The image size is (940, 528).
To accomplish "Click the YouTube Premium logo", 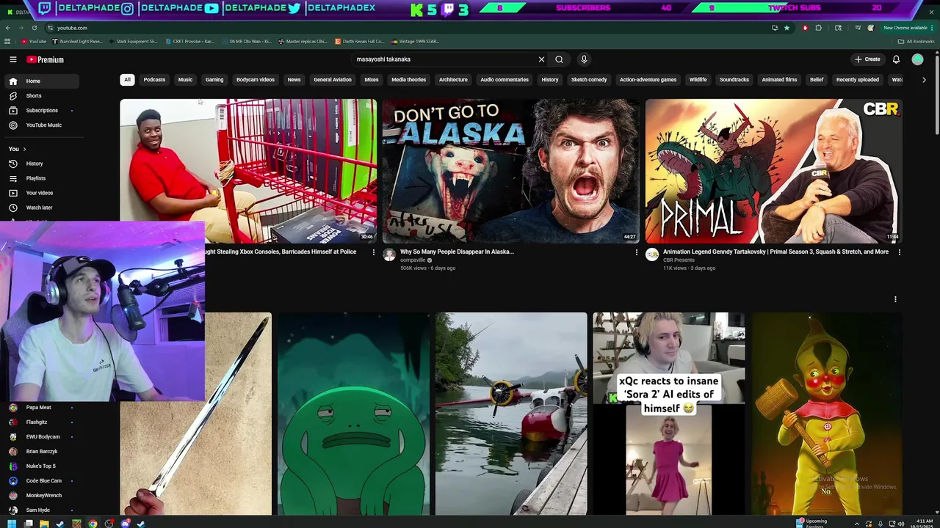I will tap(46, 59).
